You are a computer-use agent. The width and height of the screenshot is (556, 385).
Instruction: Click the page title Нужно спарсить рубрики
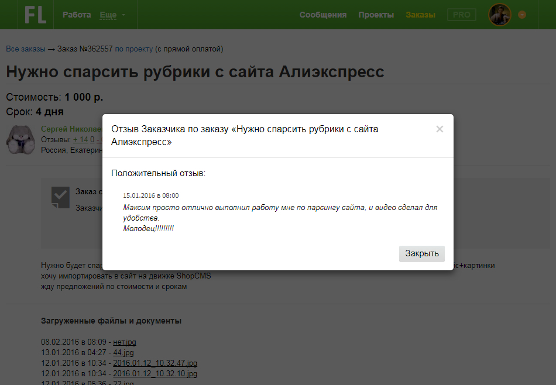click(x=195, y=71)
